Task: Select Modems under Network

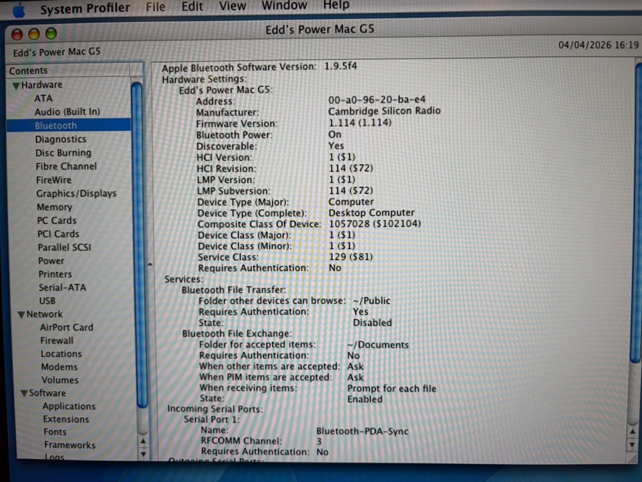Action: [x=59, y=367]
